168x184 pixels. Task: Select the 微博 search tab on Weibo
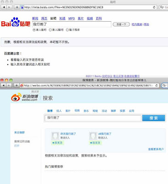pyautogui.click(x=50, y=111)
